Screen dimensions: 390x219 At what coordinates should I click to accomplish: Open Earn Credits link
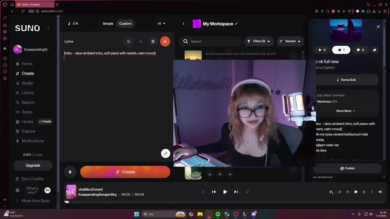coord(30,179)
